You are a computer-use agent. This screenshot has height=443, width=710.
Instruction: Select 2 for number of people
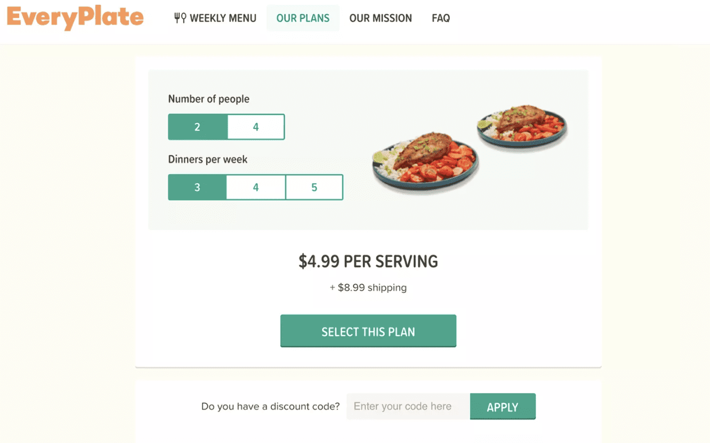point(198,127)
